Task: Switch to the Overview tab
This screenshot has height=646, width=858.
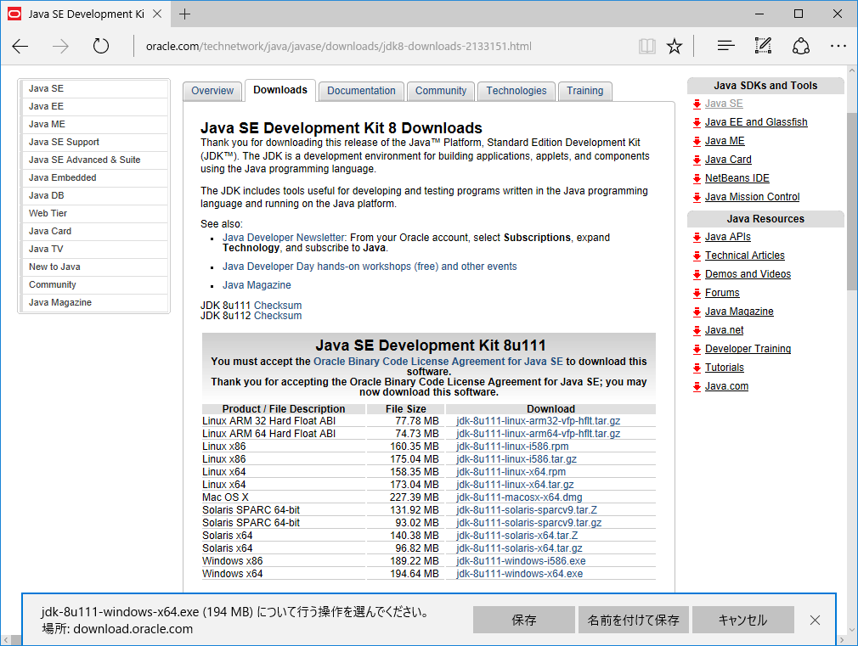Action: point(212,91)
